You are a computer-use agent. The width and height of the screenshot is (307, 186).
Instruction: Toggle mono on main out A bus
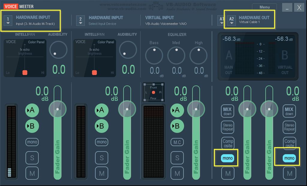228,158
